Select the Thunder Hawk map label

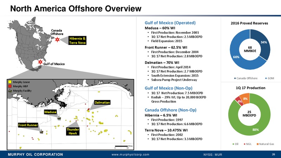[73, 131]
